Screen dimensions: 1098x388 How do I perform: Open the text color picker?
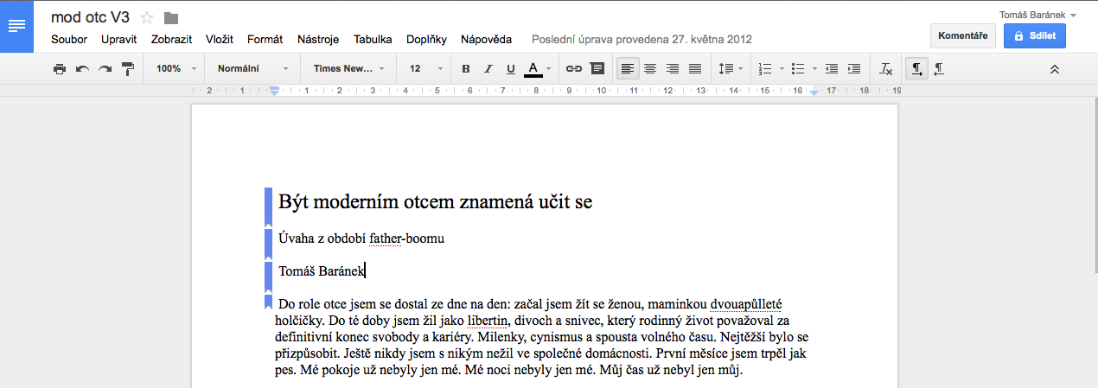[538, 69]
